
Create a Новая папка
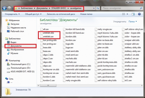click(x=86, y=14)
